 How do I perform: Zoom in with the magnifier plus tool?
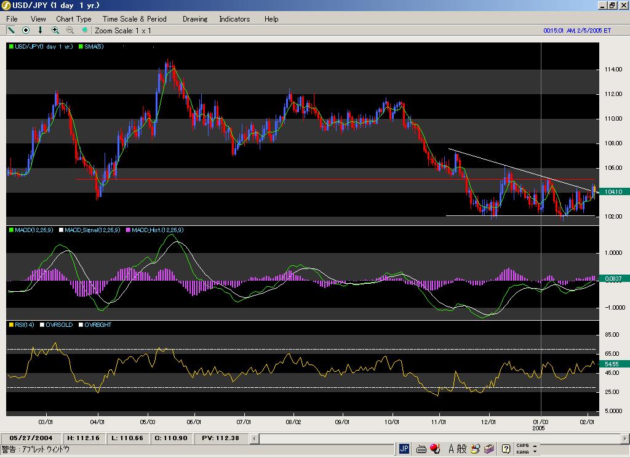[x=55, y=30]
